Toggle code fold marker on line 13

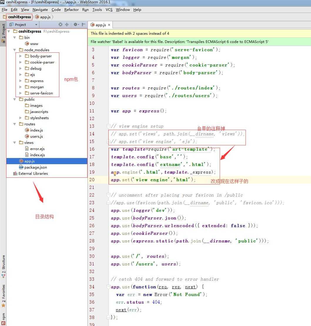[x=108, y=126]
